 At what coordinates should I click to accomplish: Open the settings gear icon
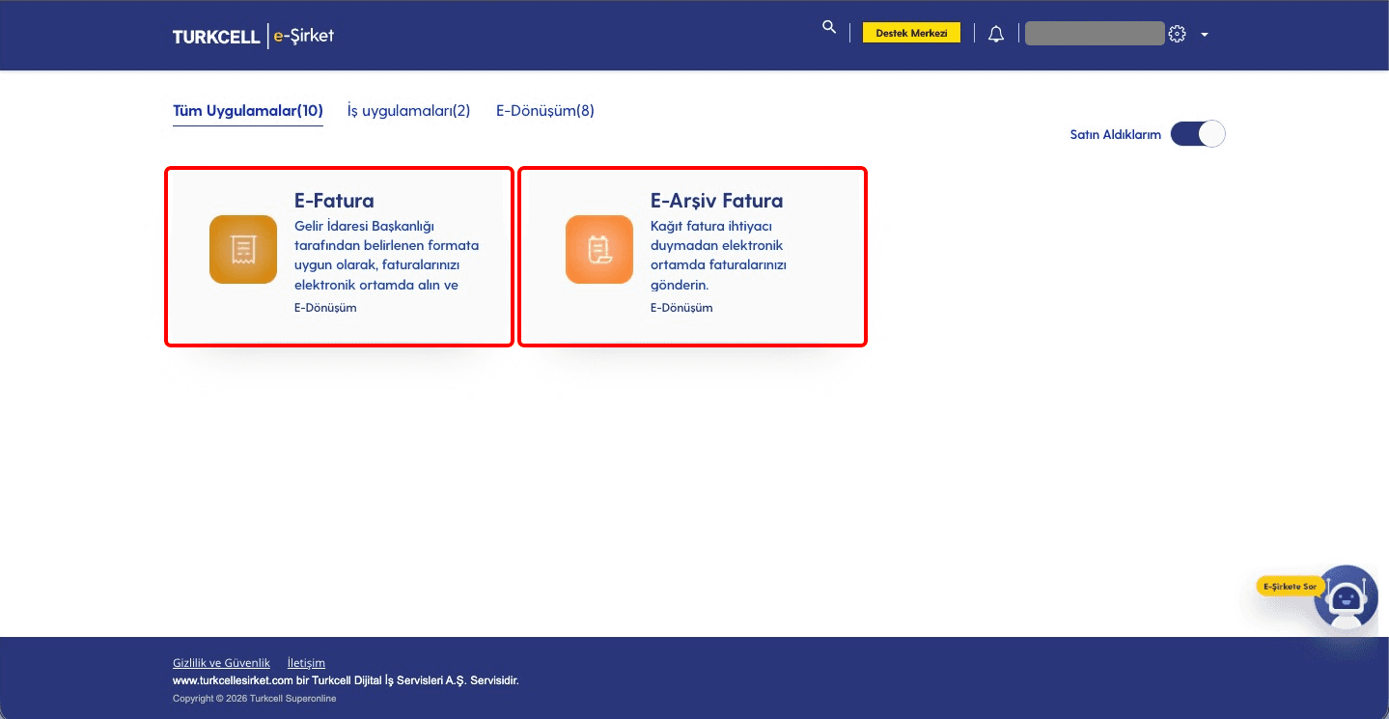click(x=1177, y=34)
